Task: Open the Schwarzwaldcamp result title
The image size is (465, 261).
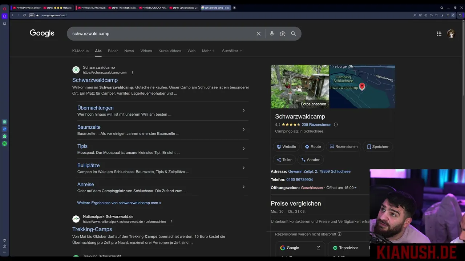Action: coord(95,80)
